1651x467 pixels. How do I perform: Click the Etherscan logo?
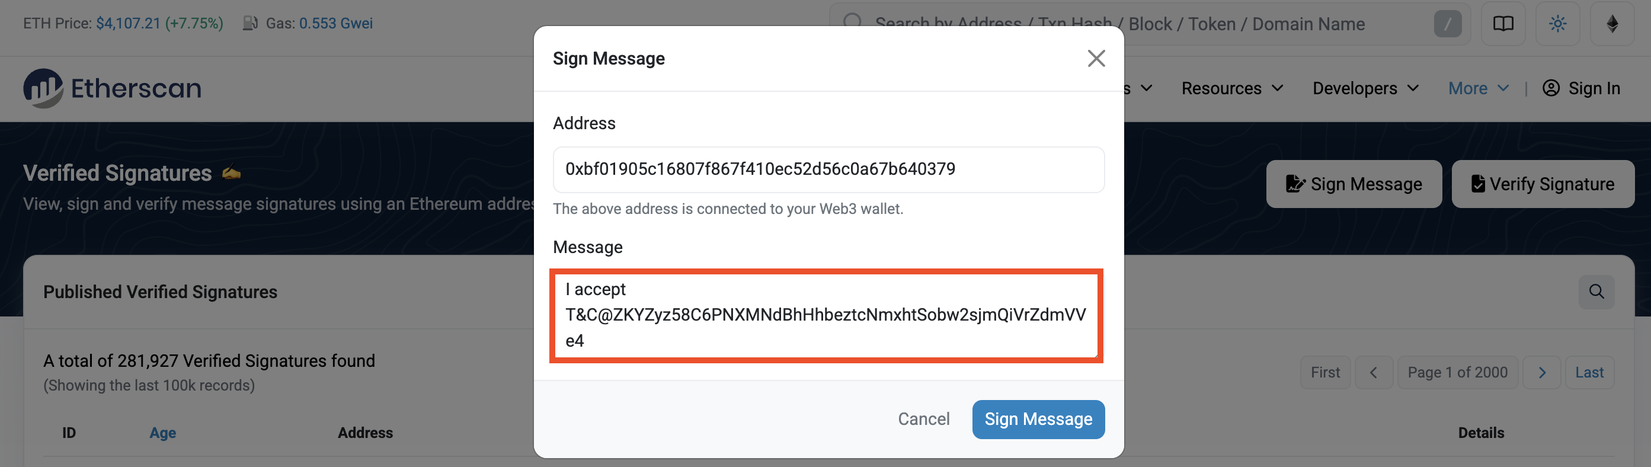click(112, 88)
